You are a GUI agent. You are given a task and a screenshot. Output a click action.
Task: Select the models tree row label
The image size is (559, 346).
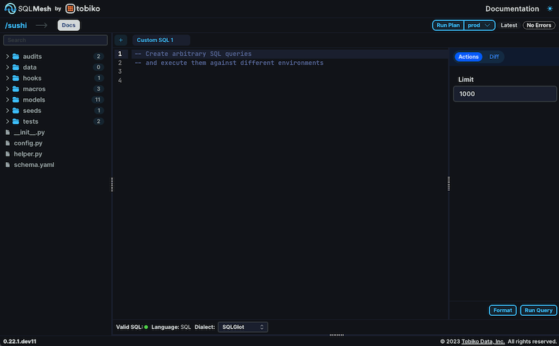click(x=34, y=100)
